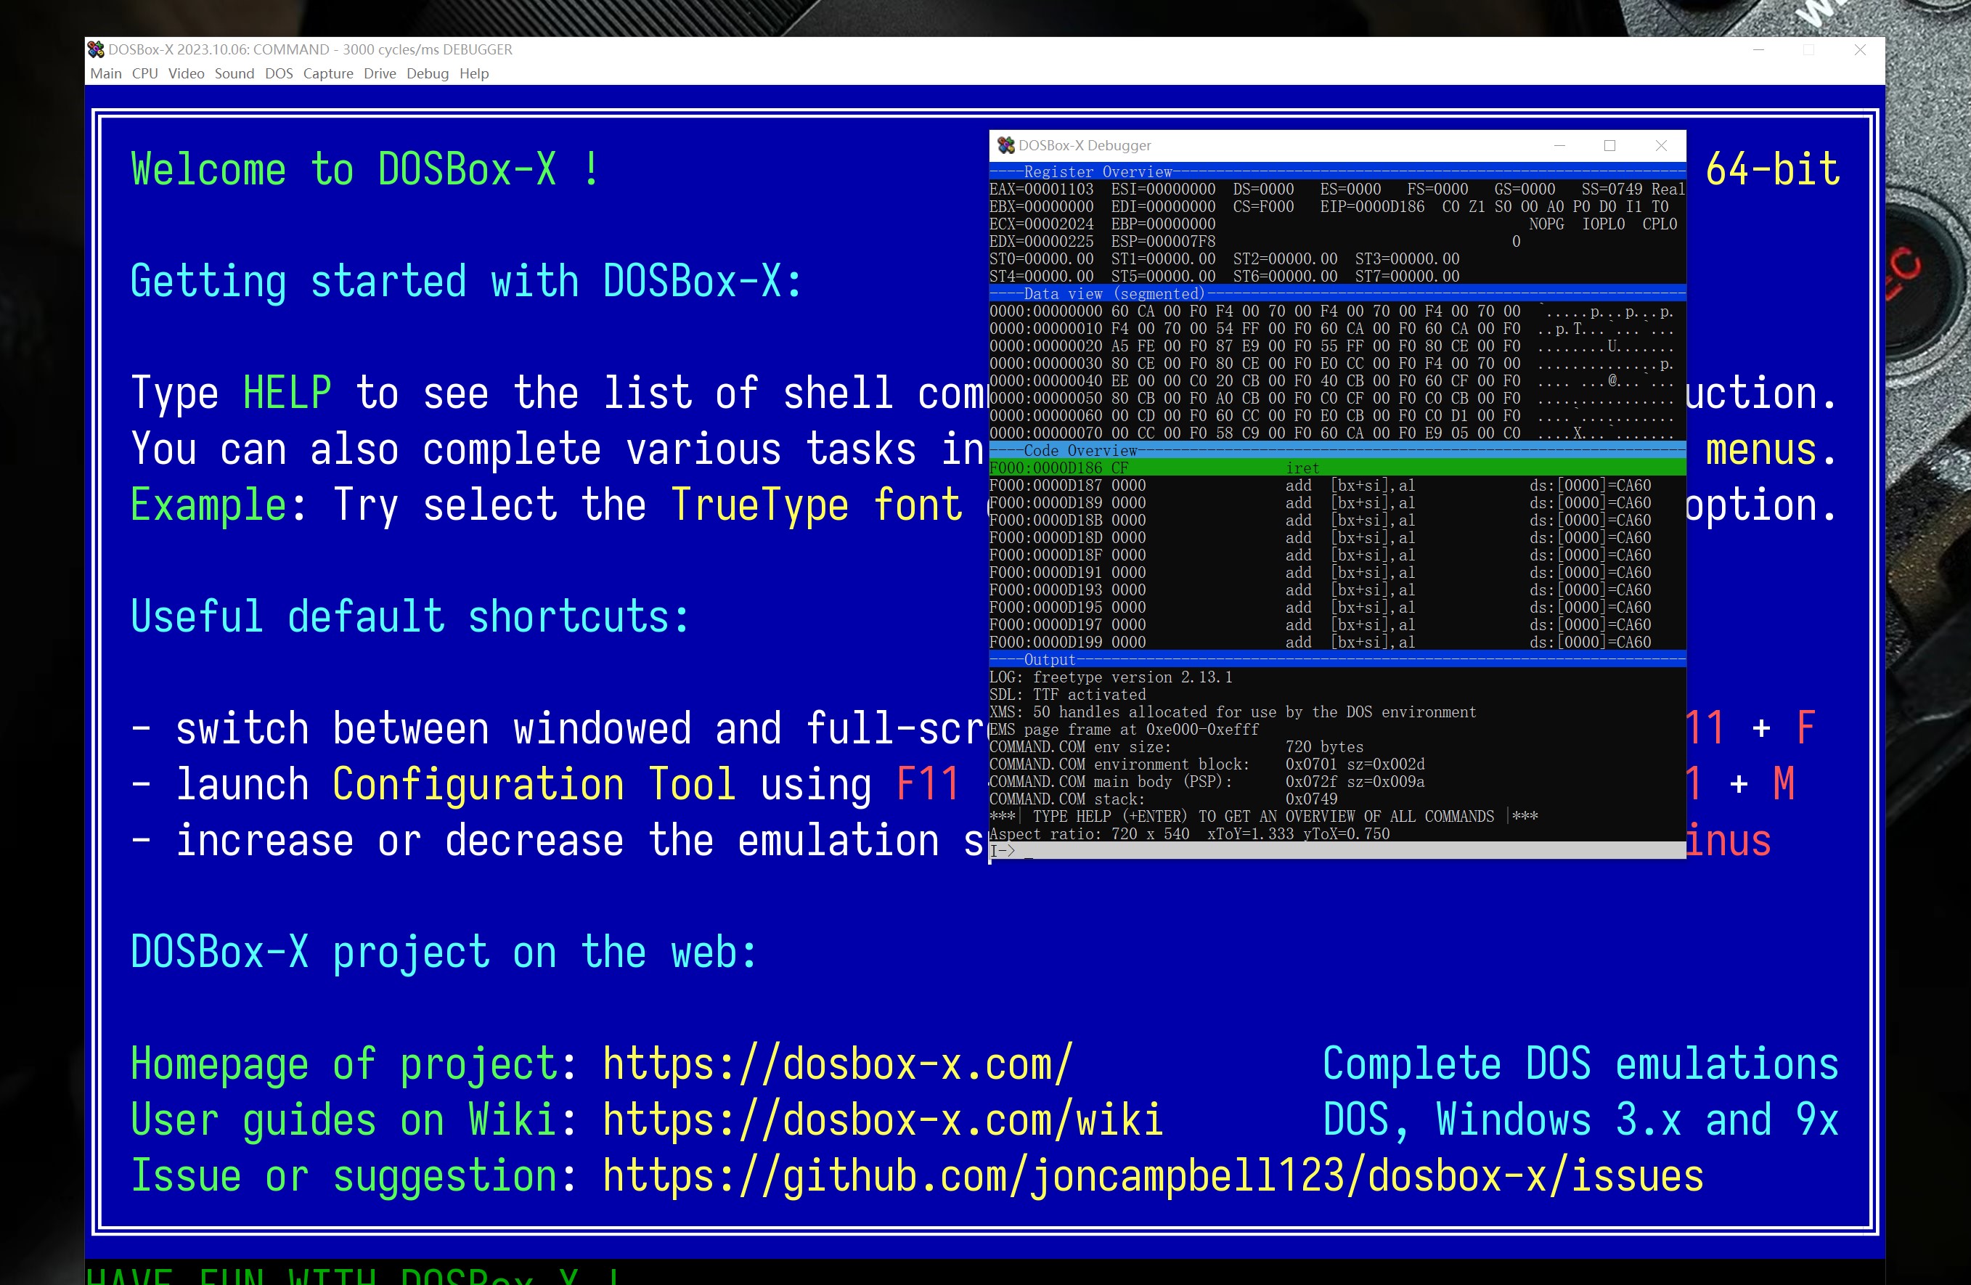
Task: Click the ECX=00002024 register value
Action: [1042, 224]
